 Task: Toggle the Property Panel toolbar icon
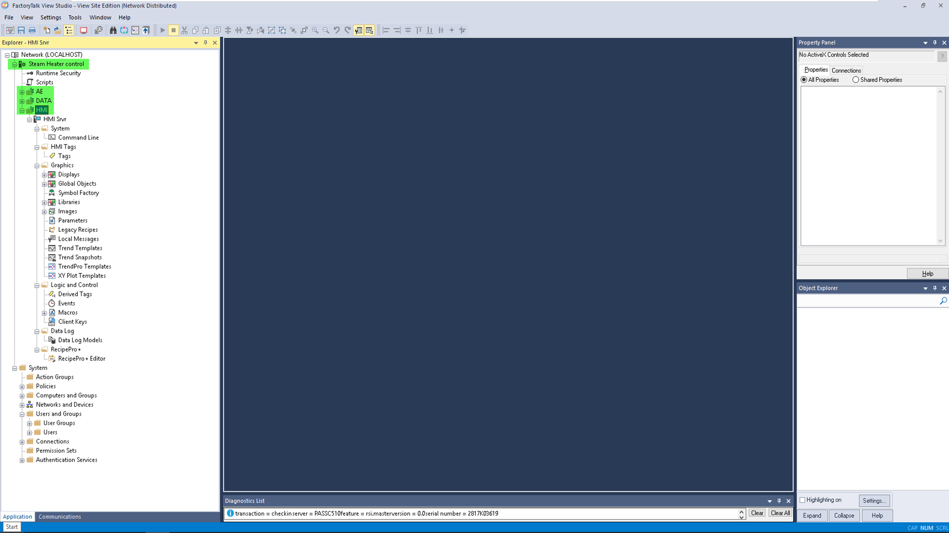coord(359,30)
